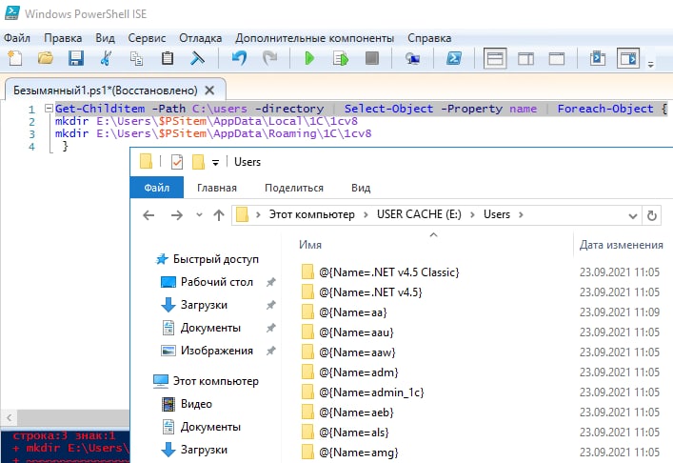673x463 pixels.
Task: Sort by the Имя column header
Action: coord(310,245)
